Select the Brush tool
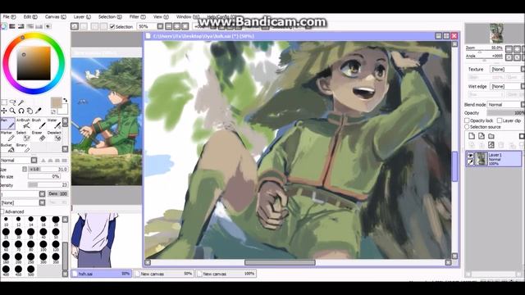The height and width of the screenshot is (295, 525). [x=39, y=124]
